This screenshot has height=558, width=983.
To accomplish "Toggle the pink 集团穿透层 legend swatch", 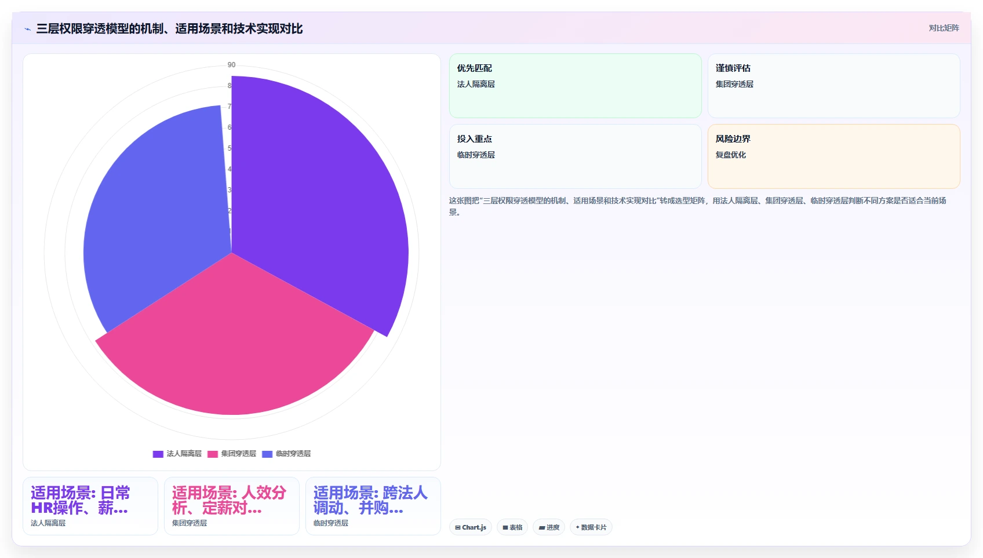I will 213,454.
